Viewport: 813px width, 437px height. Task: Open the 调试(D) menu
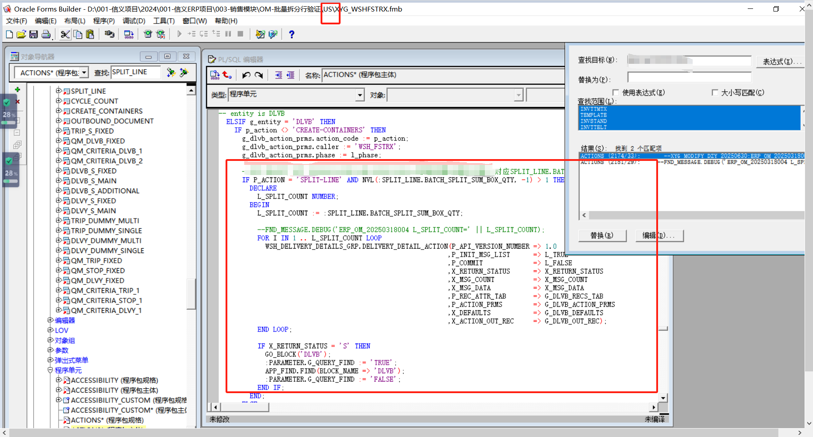[134, 20]
